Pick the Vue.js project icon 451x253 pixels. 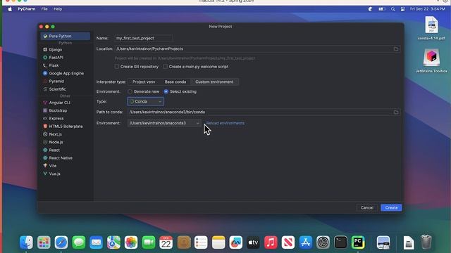coord(45,174)
